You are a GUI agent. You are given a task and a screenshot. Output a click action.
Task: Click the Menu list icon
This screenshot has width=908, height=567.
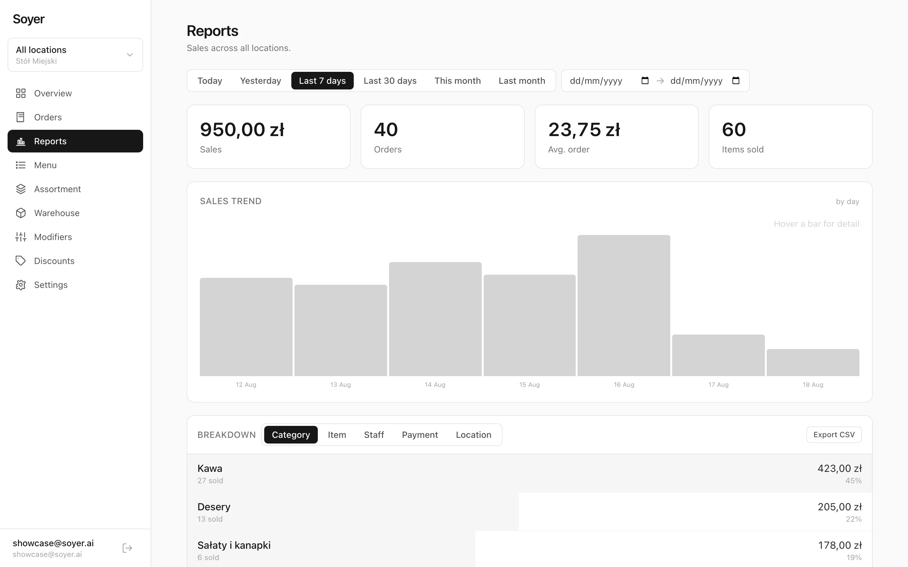[x=20, y=165]
